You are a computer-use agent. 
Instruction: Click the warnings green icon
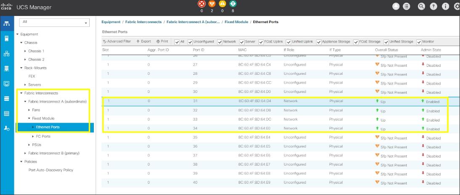point(233,4)
